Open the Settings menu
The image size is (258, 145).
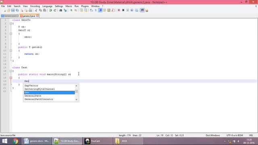point(59,6)
